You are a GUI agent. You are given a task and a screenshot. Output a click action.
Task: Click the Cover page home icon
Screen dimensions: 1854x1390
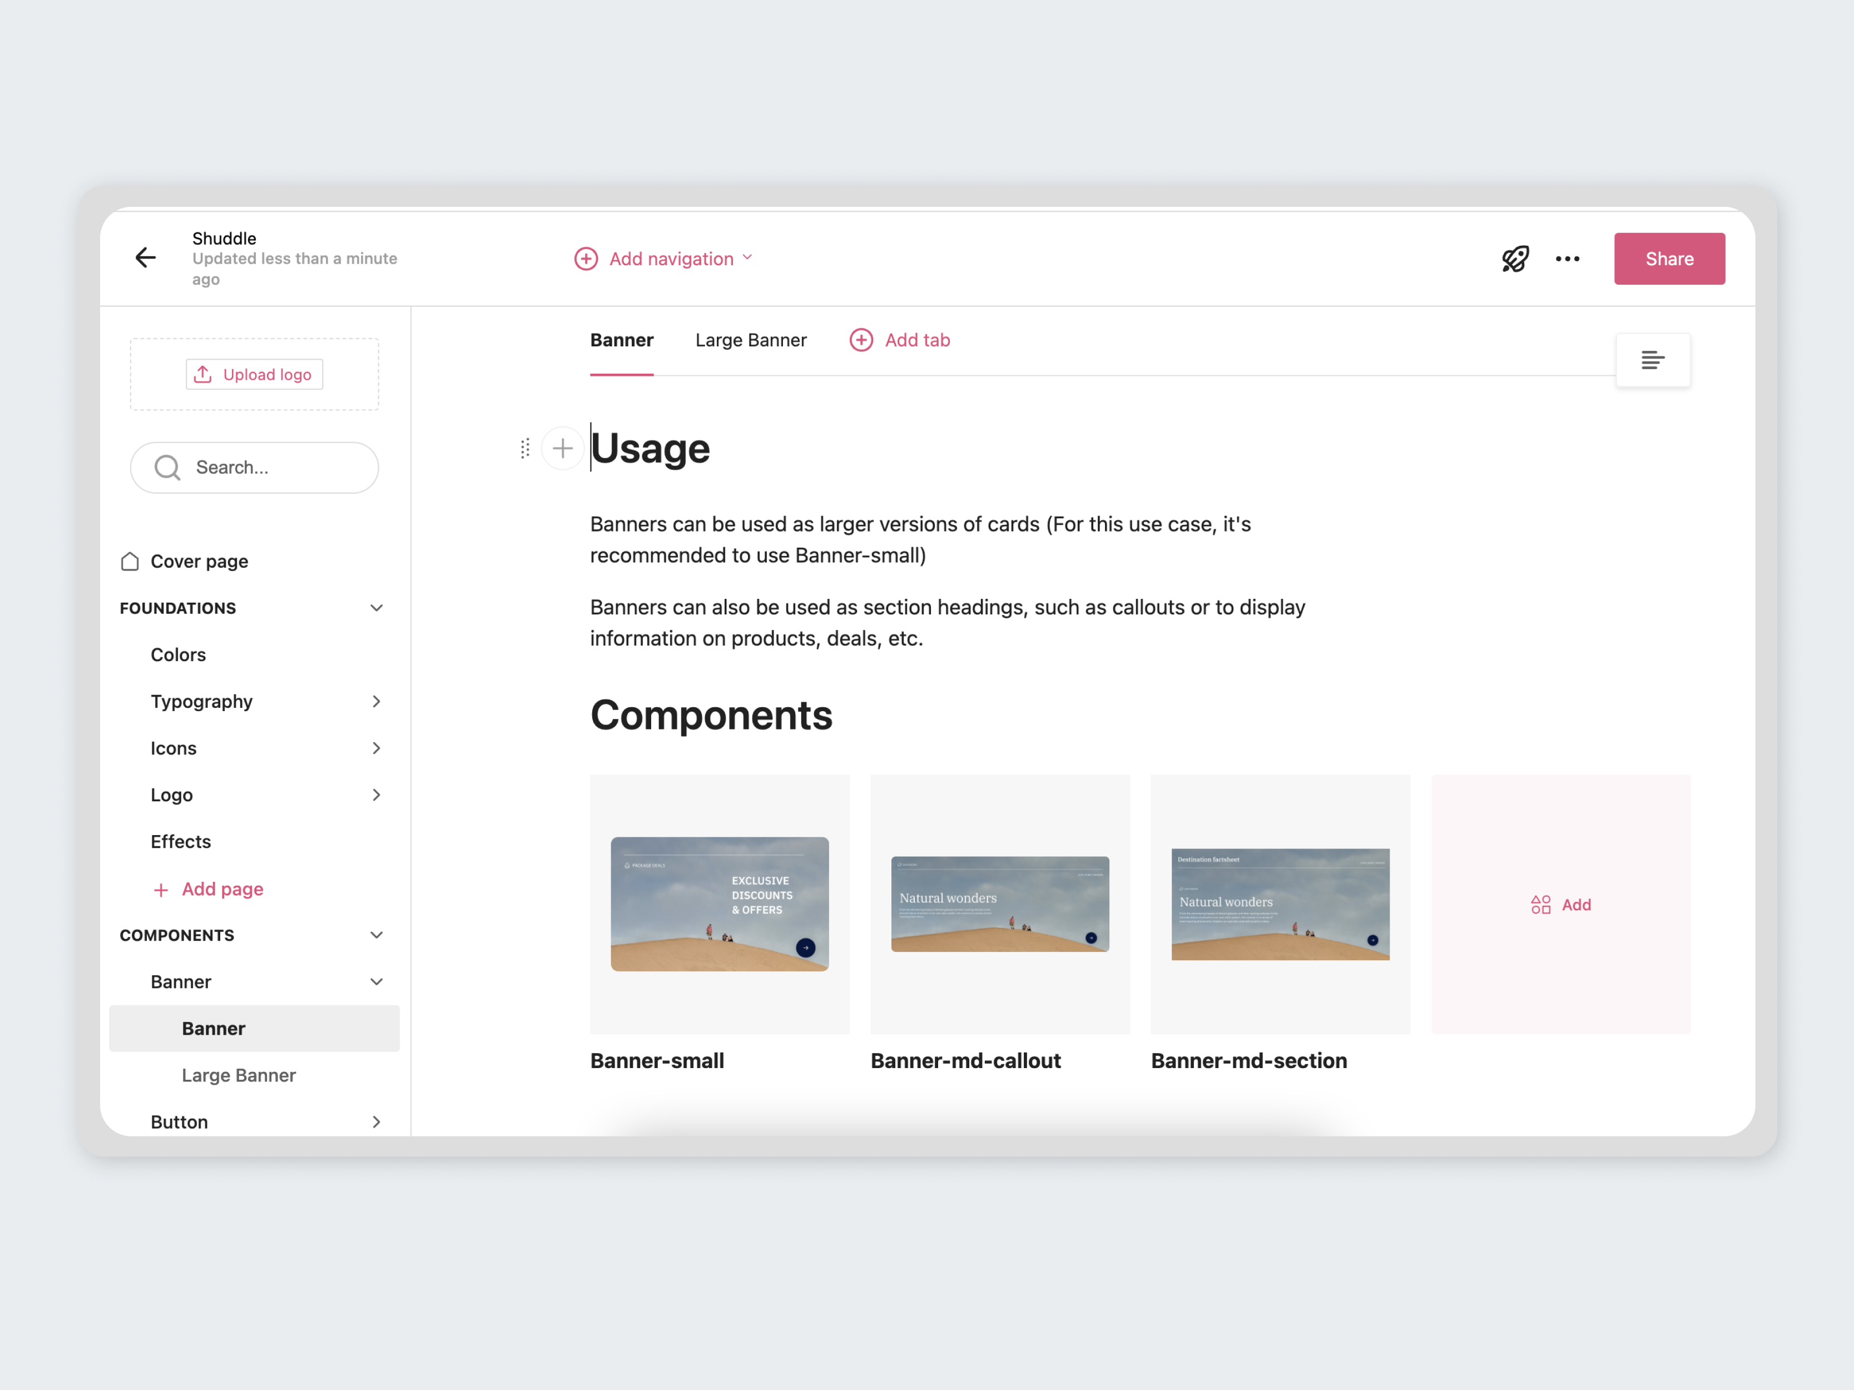[x=130, y=562]
